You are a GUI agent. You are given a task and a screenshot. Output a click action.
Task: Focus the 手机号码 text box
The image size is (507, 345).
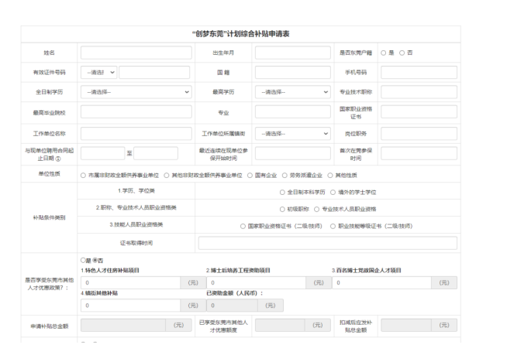[419, 72]
